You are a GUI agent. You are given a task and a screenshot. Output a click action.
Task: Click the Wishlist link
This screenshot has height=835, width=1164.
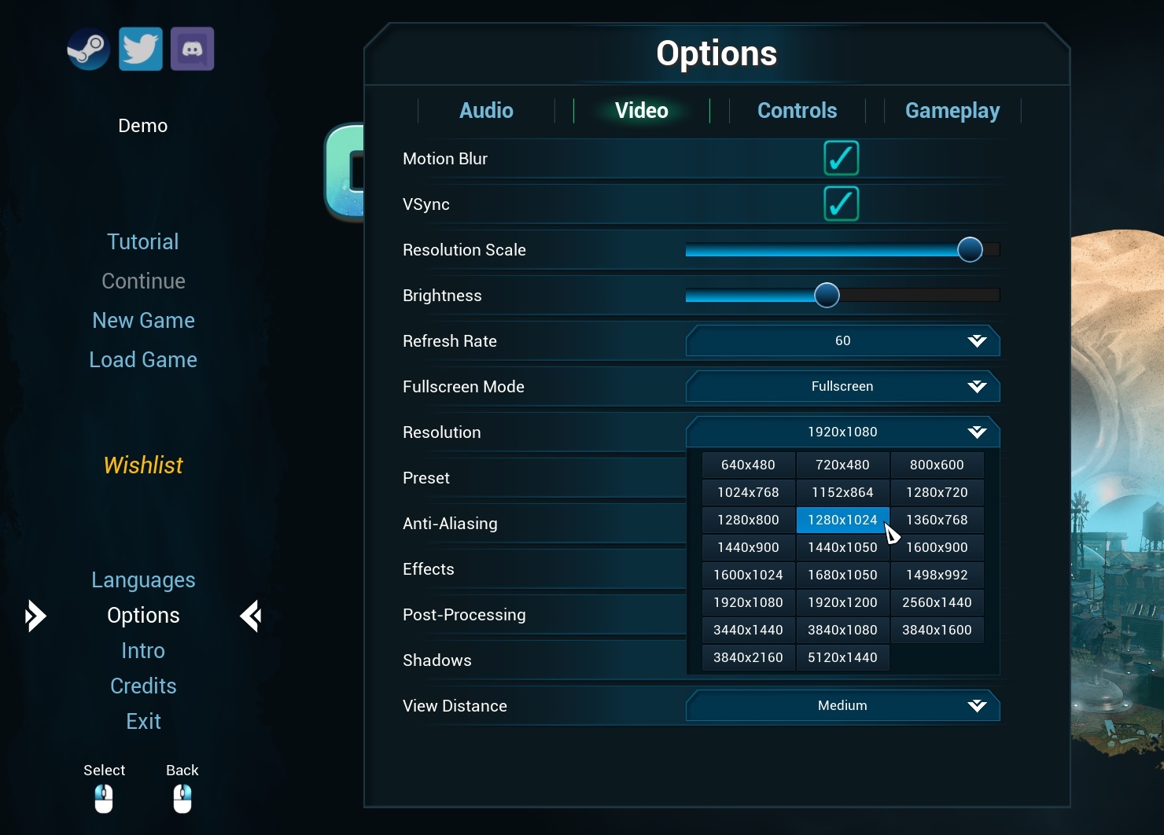[143, 465]
